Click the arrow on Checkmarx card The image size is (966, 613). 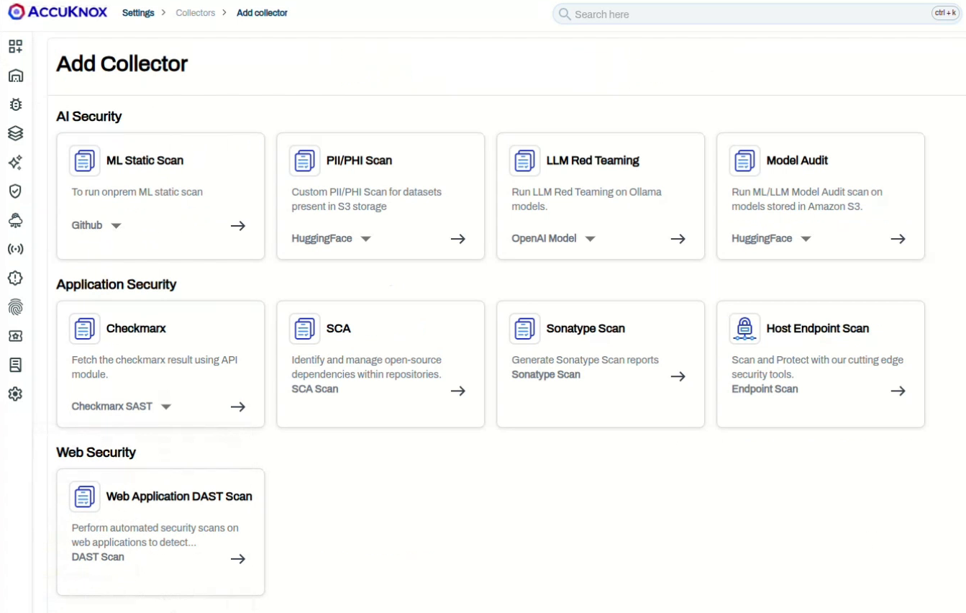[238, 407]
